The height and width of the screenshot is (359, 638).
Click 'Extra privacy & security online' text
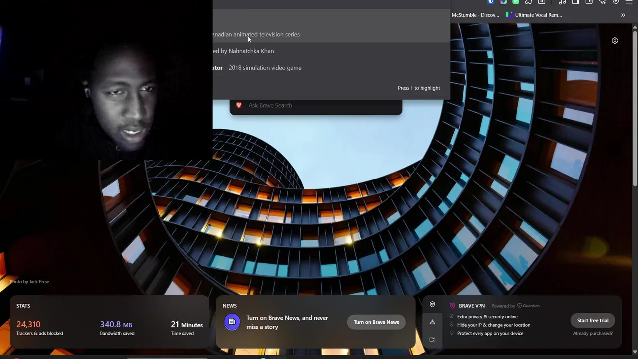pos(487,317)
